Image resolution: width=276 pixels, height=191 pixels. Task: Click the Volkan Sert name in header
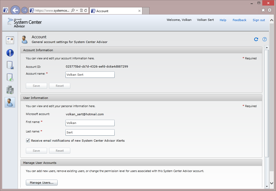tap(205, 20)
